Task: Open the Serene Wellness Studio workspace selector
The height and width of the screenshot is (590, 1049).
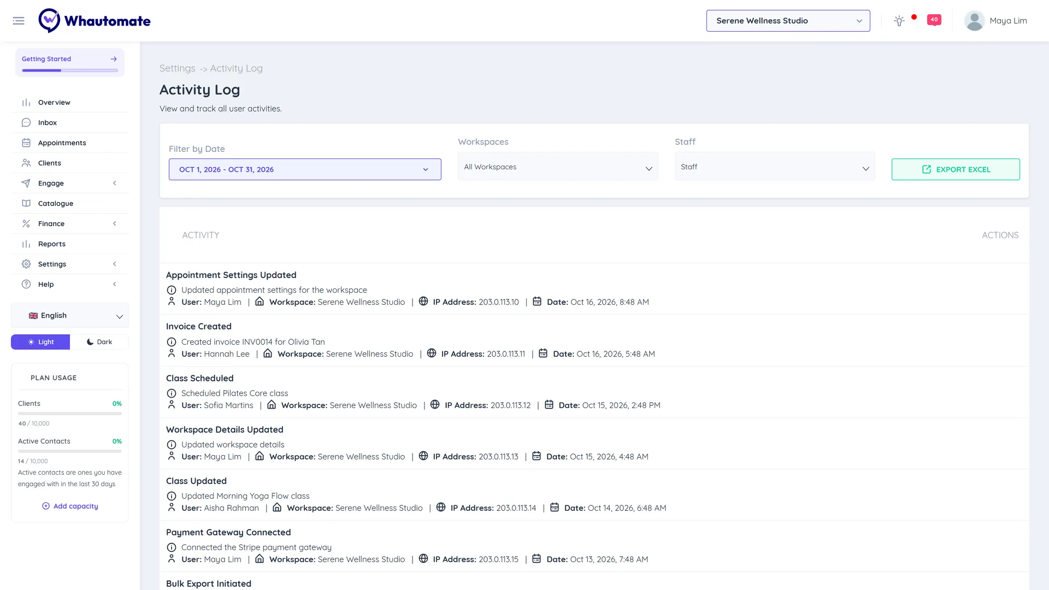Action: (x=788, y=21)
